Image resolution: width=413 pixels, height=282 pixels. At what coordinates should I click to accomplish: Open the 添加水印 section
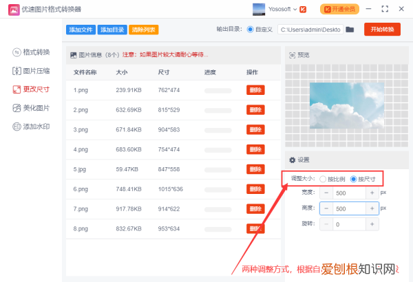tap(31, 127)
